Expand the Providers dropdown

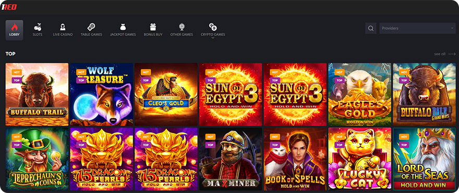[417, 28]
